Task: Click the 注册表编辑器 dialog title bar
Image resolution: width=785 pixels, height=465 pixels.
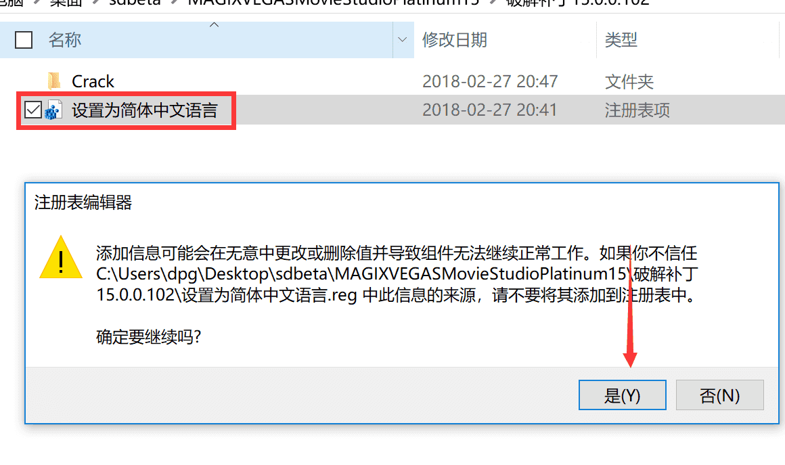Action: pos(402,202)
